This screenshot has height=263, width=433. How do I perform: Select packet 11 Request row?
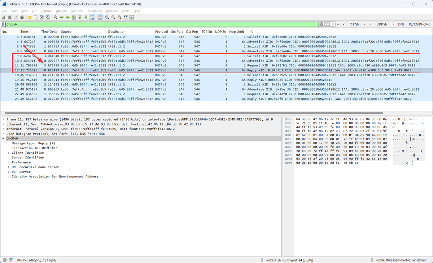[x=216, y=65]
